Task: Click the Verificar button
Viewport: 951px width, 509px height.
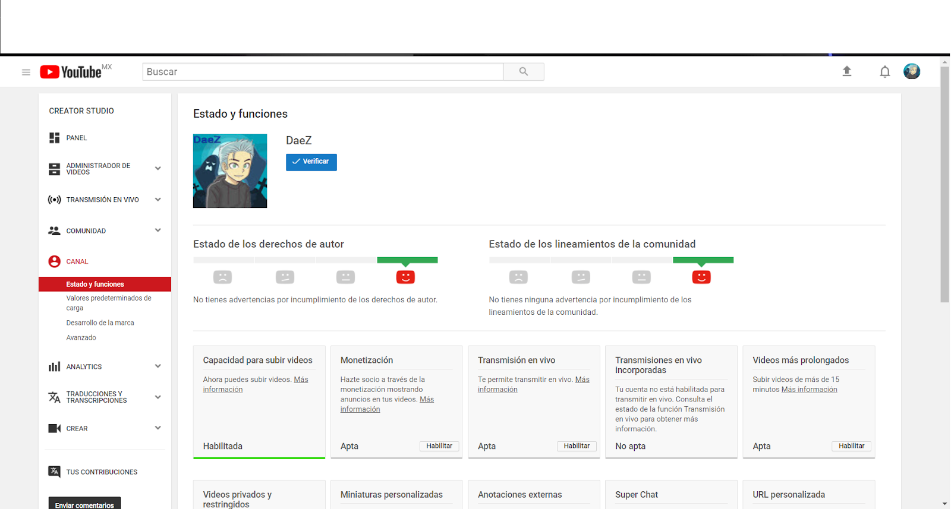Action: (311, 162)
